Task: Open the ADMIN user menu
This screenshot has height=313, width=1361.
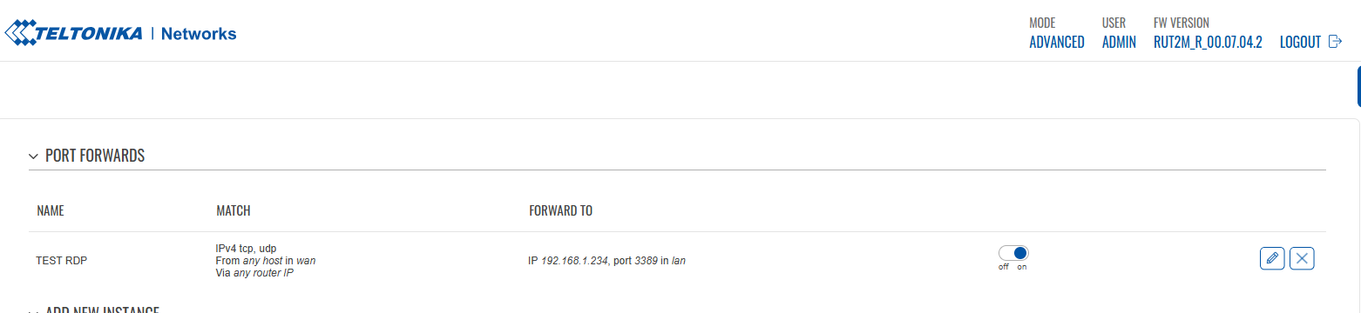Action: click(1119, 42)
